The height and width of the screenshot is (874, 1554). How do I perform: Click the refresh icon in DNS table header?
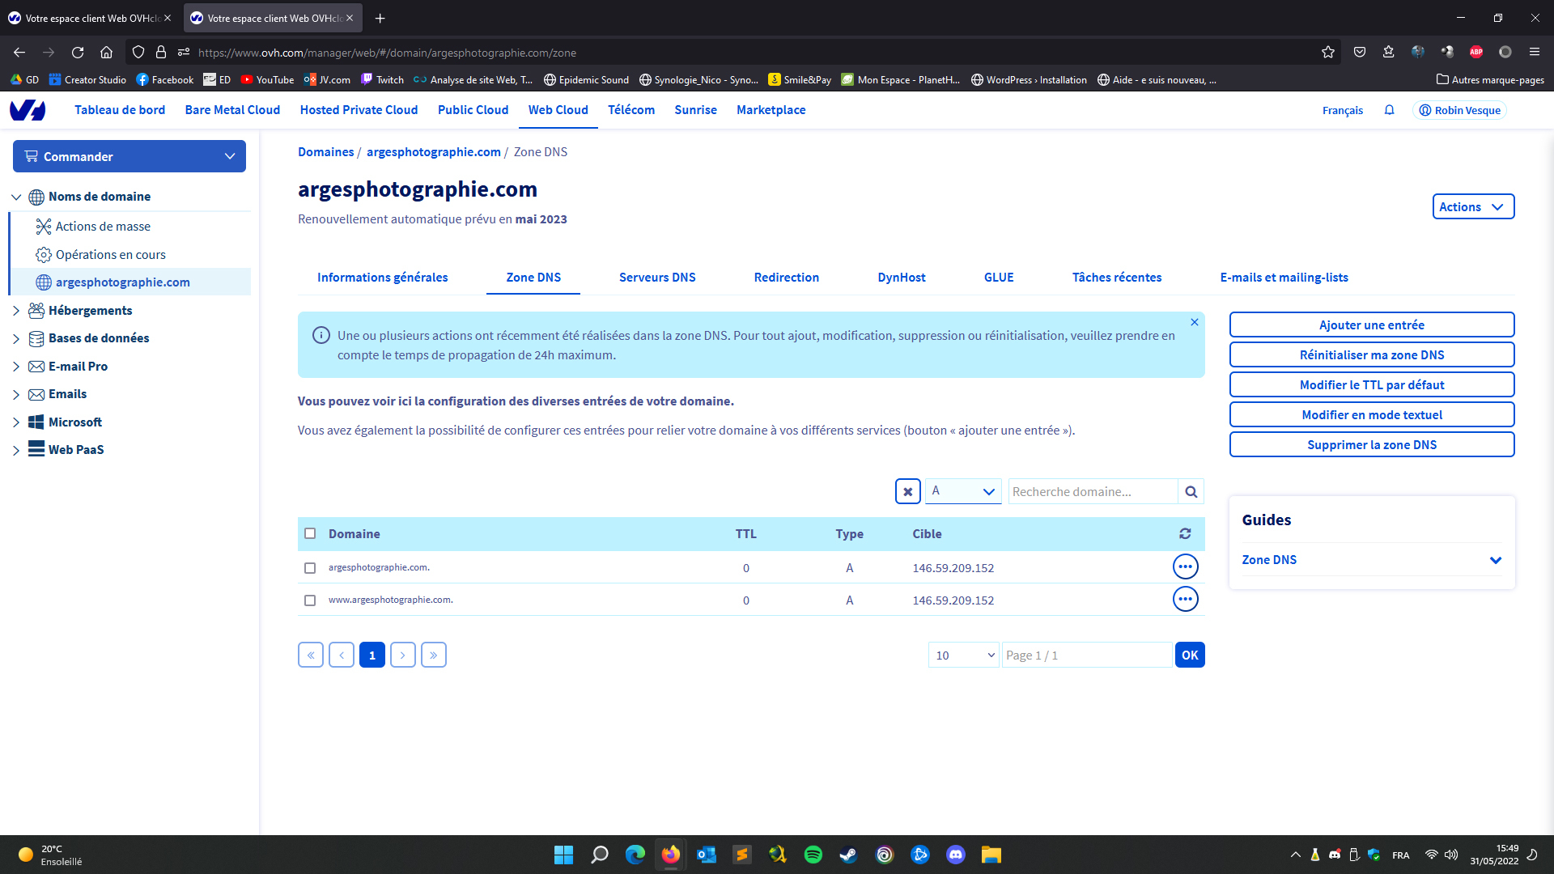1185,533
